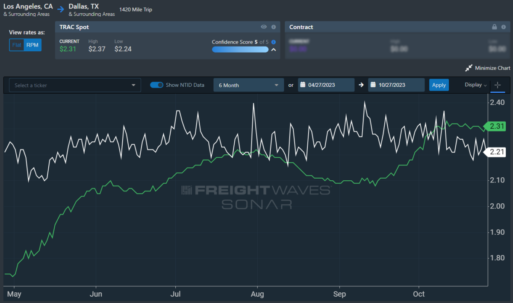Click the start date calendar icon
The width and height of the screenshot is (513, 303).
(x=303, y=85)
